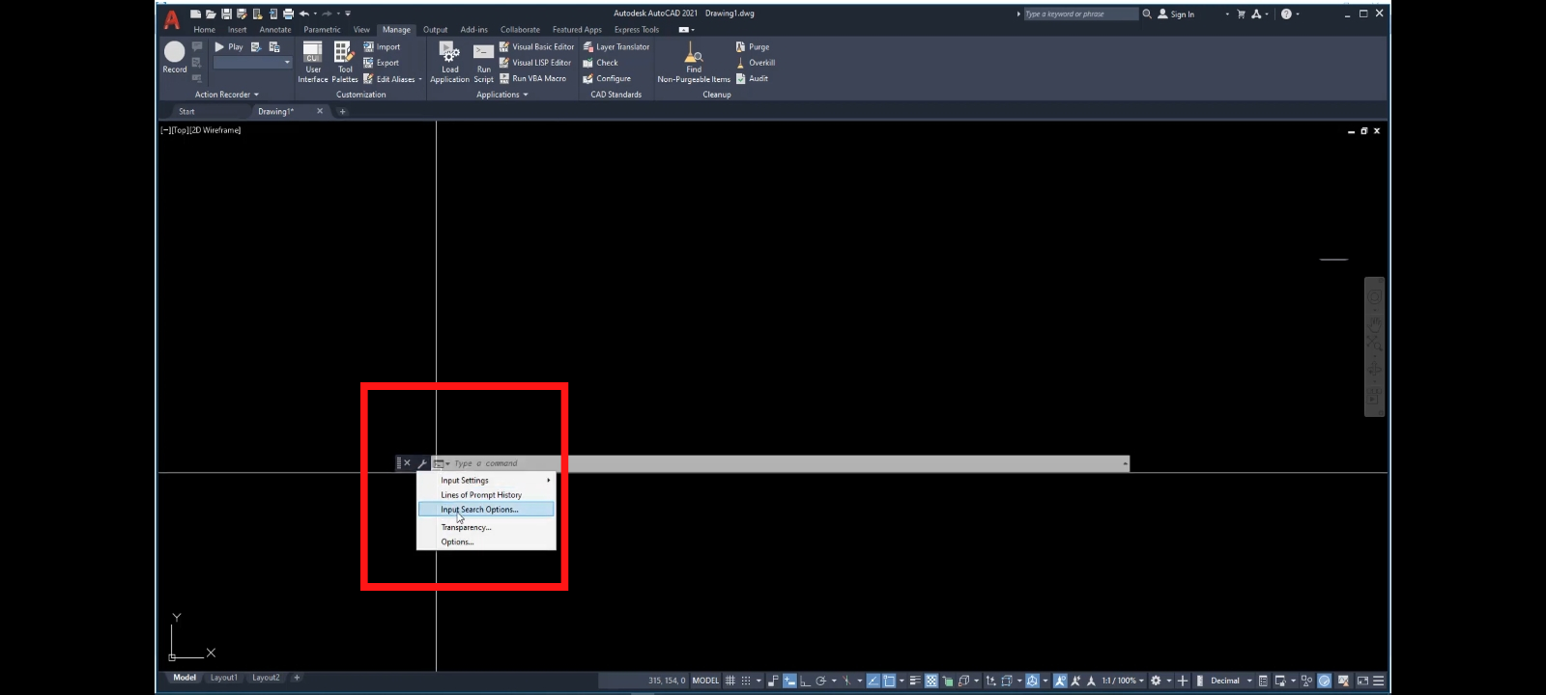Open the Decimal units dropdown in status bar
Image resolution: width=1546 pixels, height=695 pixels.
1249,681
